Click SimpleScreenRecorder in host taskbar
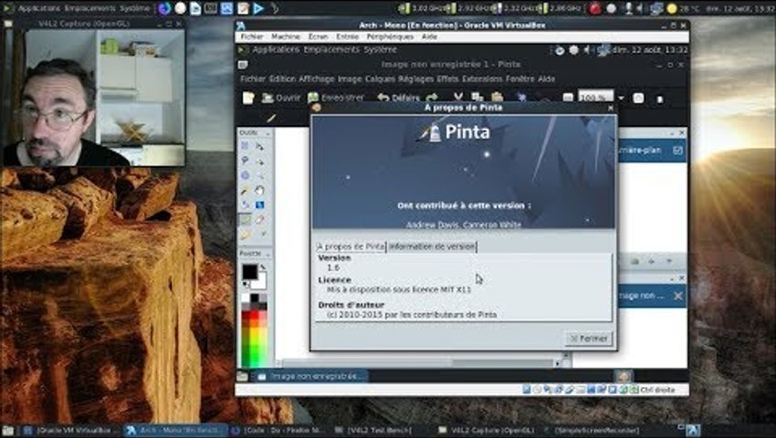Viewport: 776px width, 438px height. (592, 431)
